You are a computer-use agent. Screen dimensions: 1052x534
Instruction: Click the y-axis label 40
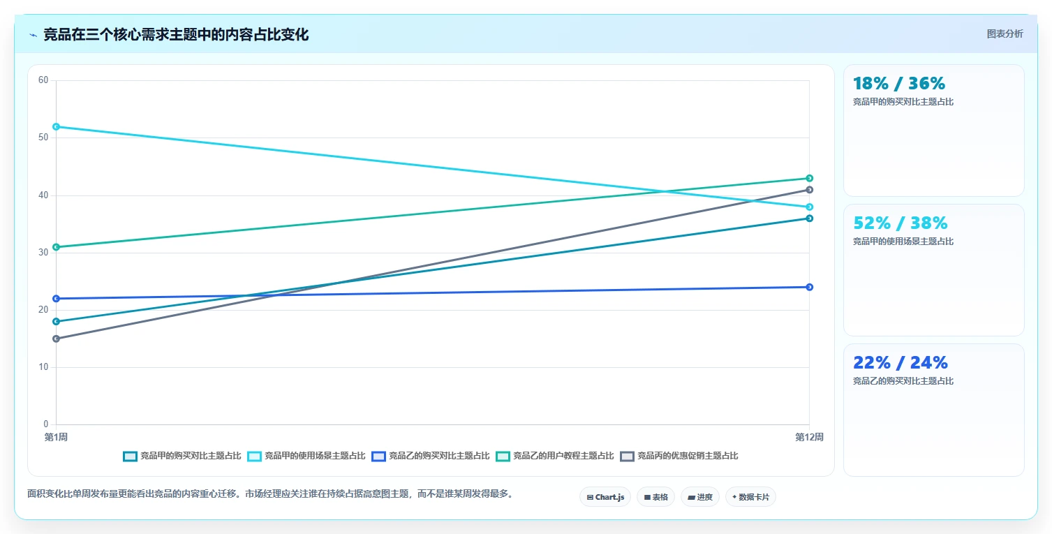43,195
